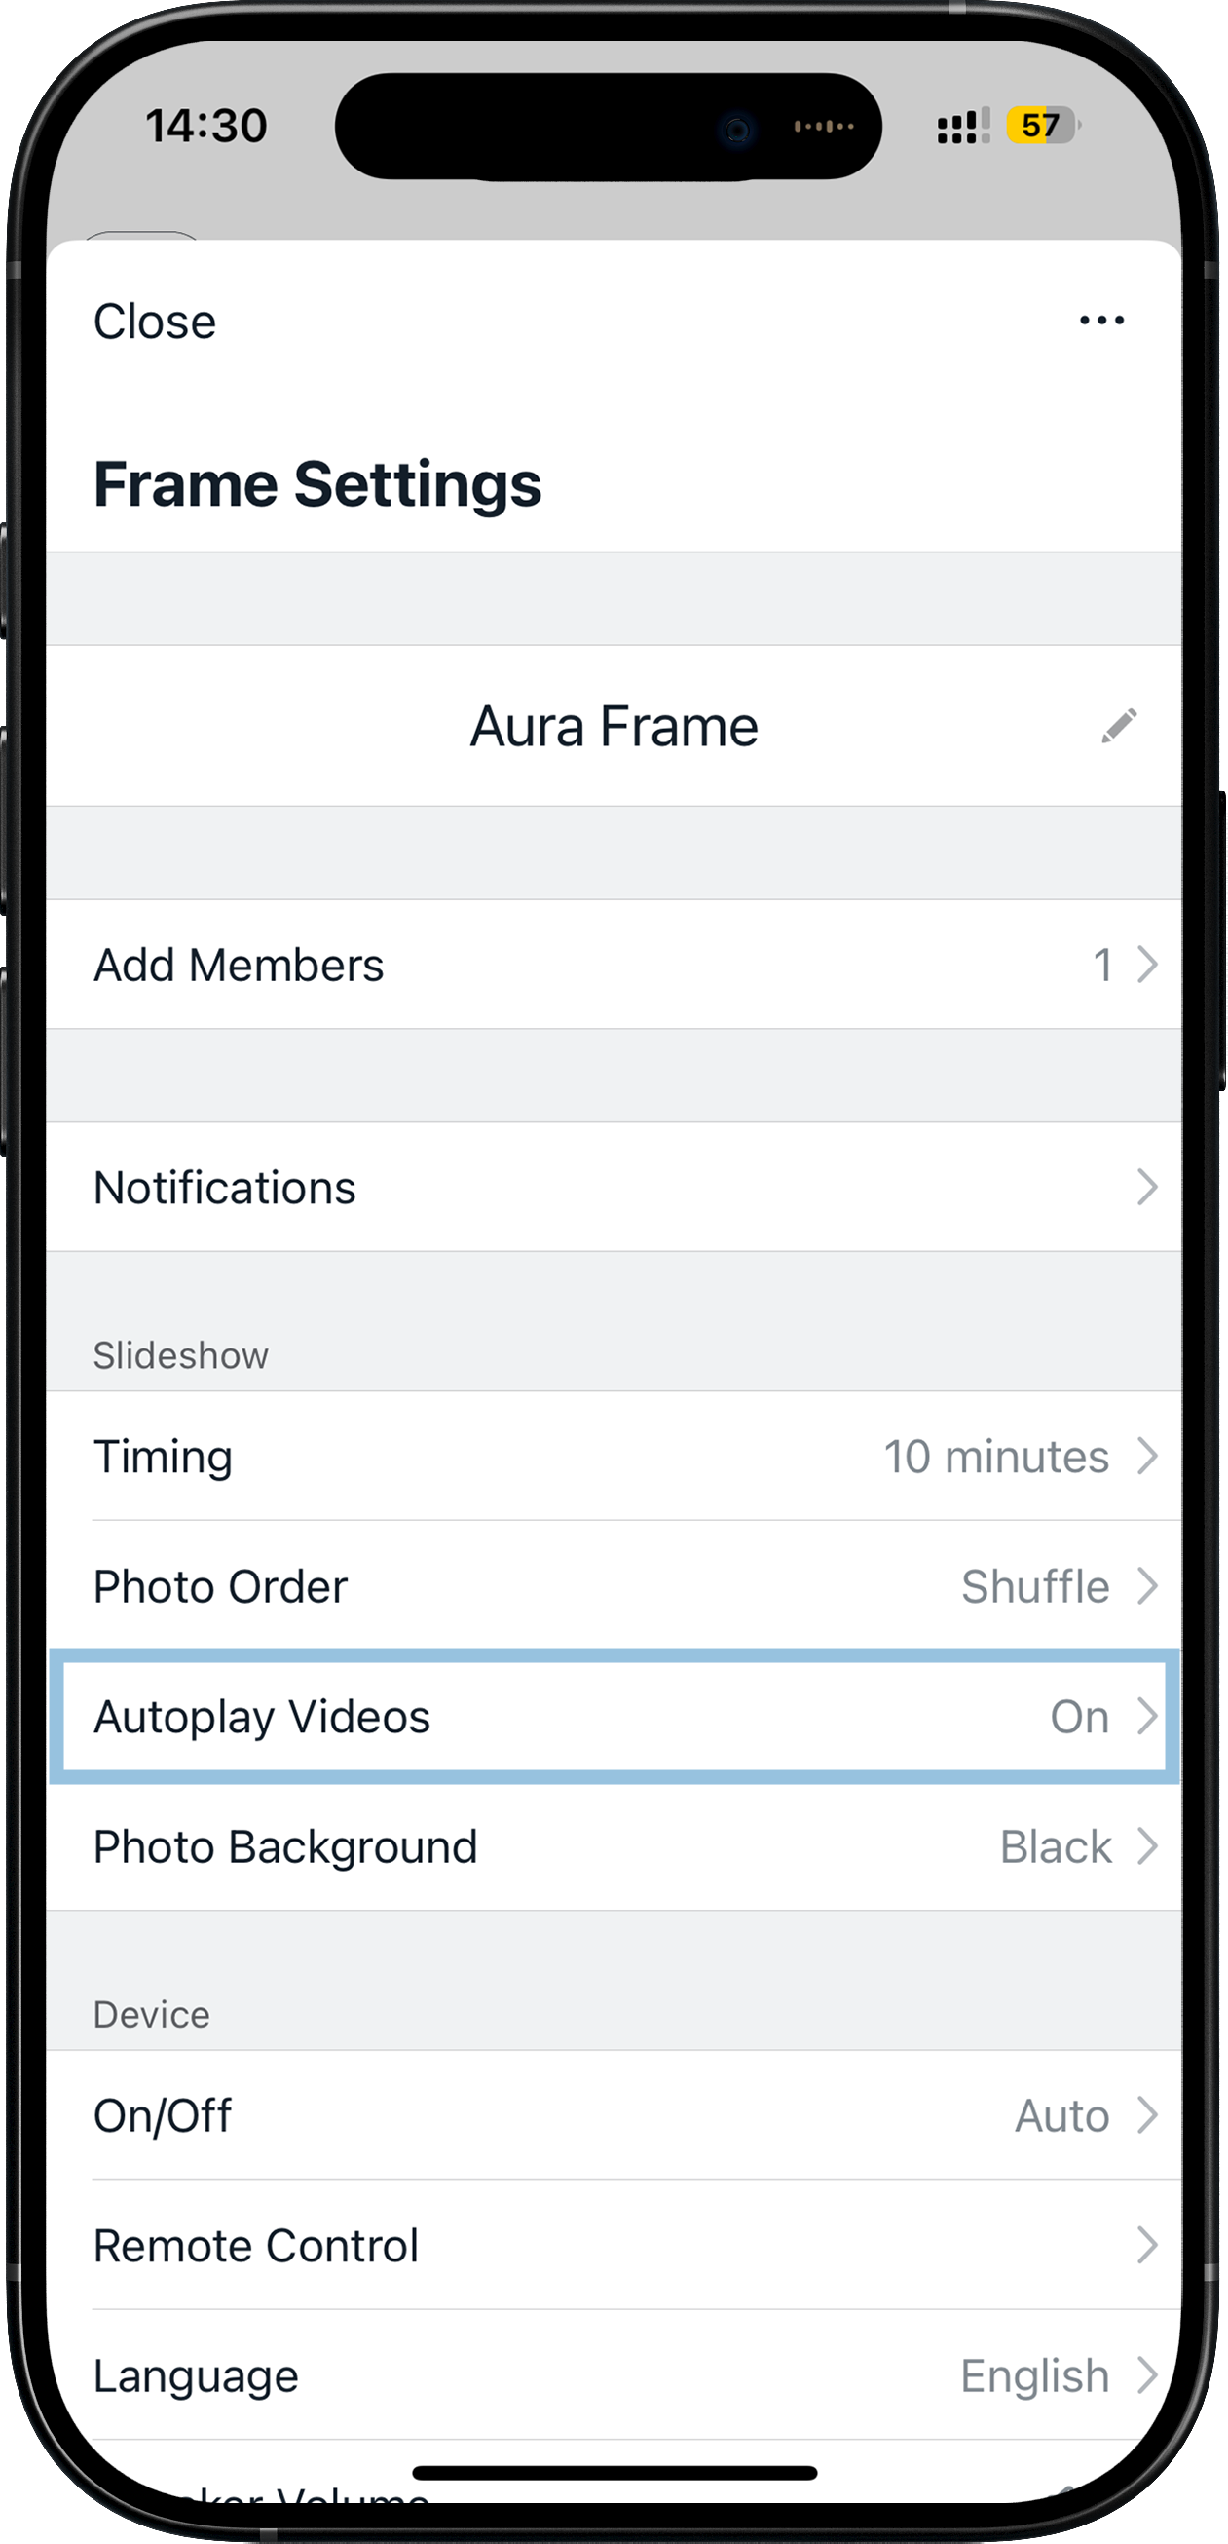This screenshot has height=2544, width=1228.
Task: Tap the chevron beside Notifications
Action: click(x=1146, y=1187)
